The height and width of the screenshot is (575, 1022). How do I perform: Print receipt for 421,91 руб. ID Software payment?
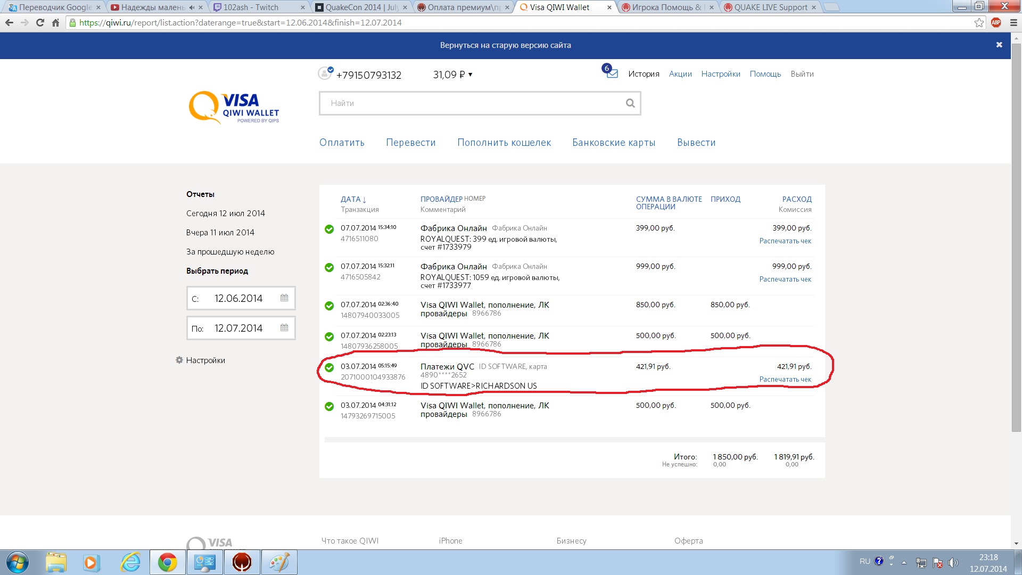coord(785,380)
